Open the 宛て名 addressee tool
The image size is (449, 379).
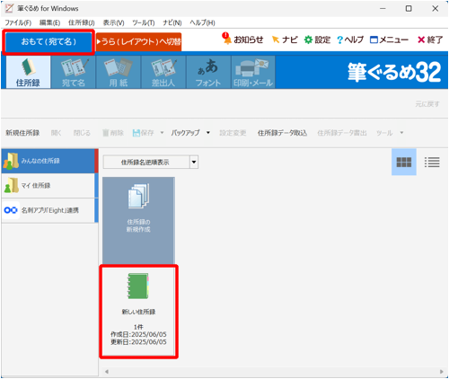pos(74,72)
